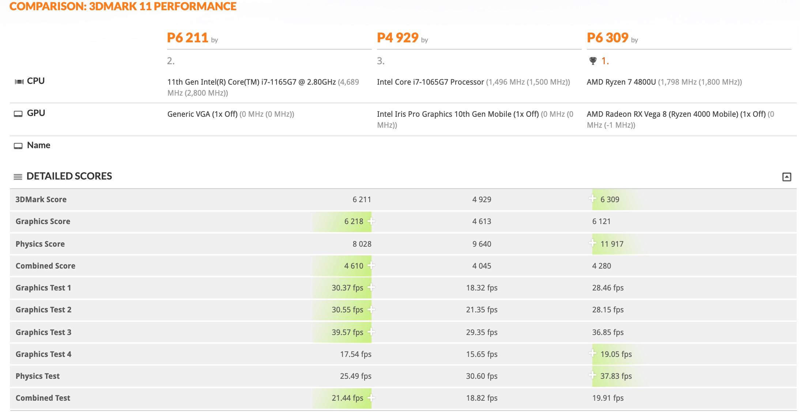The height and width of the screenshot is (412, 800).
Task: Click plus icon beside Physics Score 11 917
Action: 592,243
